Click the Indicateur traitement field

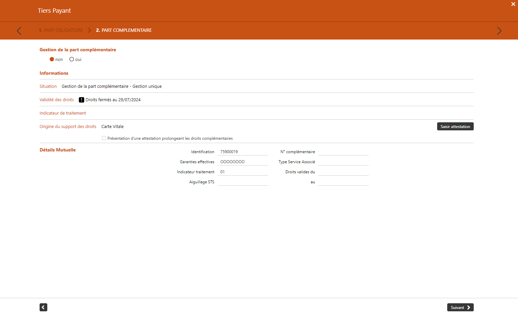[x=243, y=172]
